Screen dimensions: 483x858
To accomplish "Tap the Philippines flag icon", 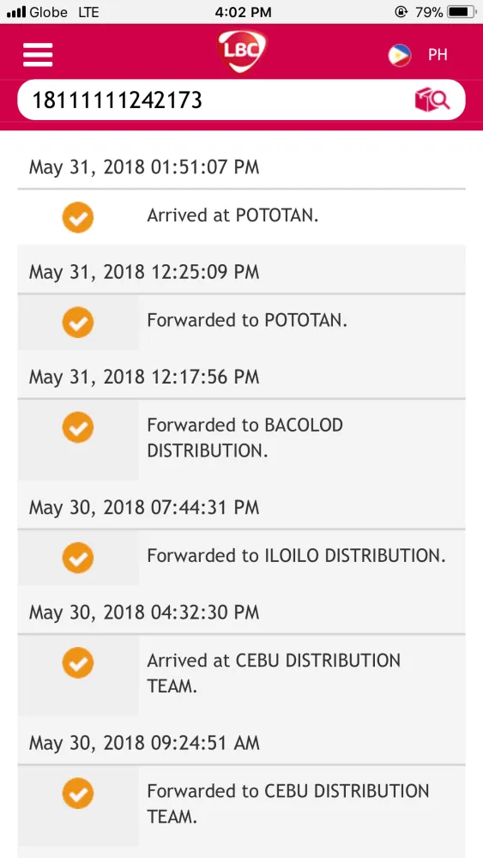I will (x=400, y=55).
